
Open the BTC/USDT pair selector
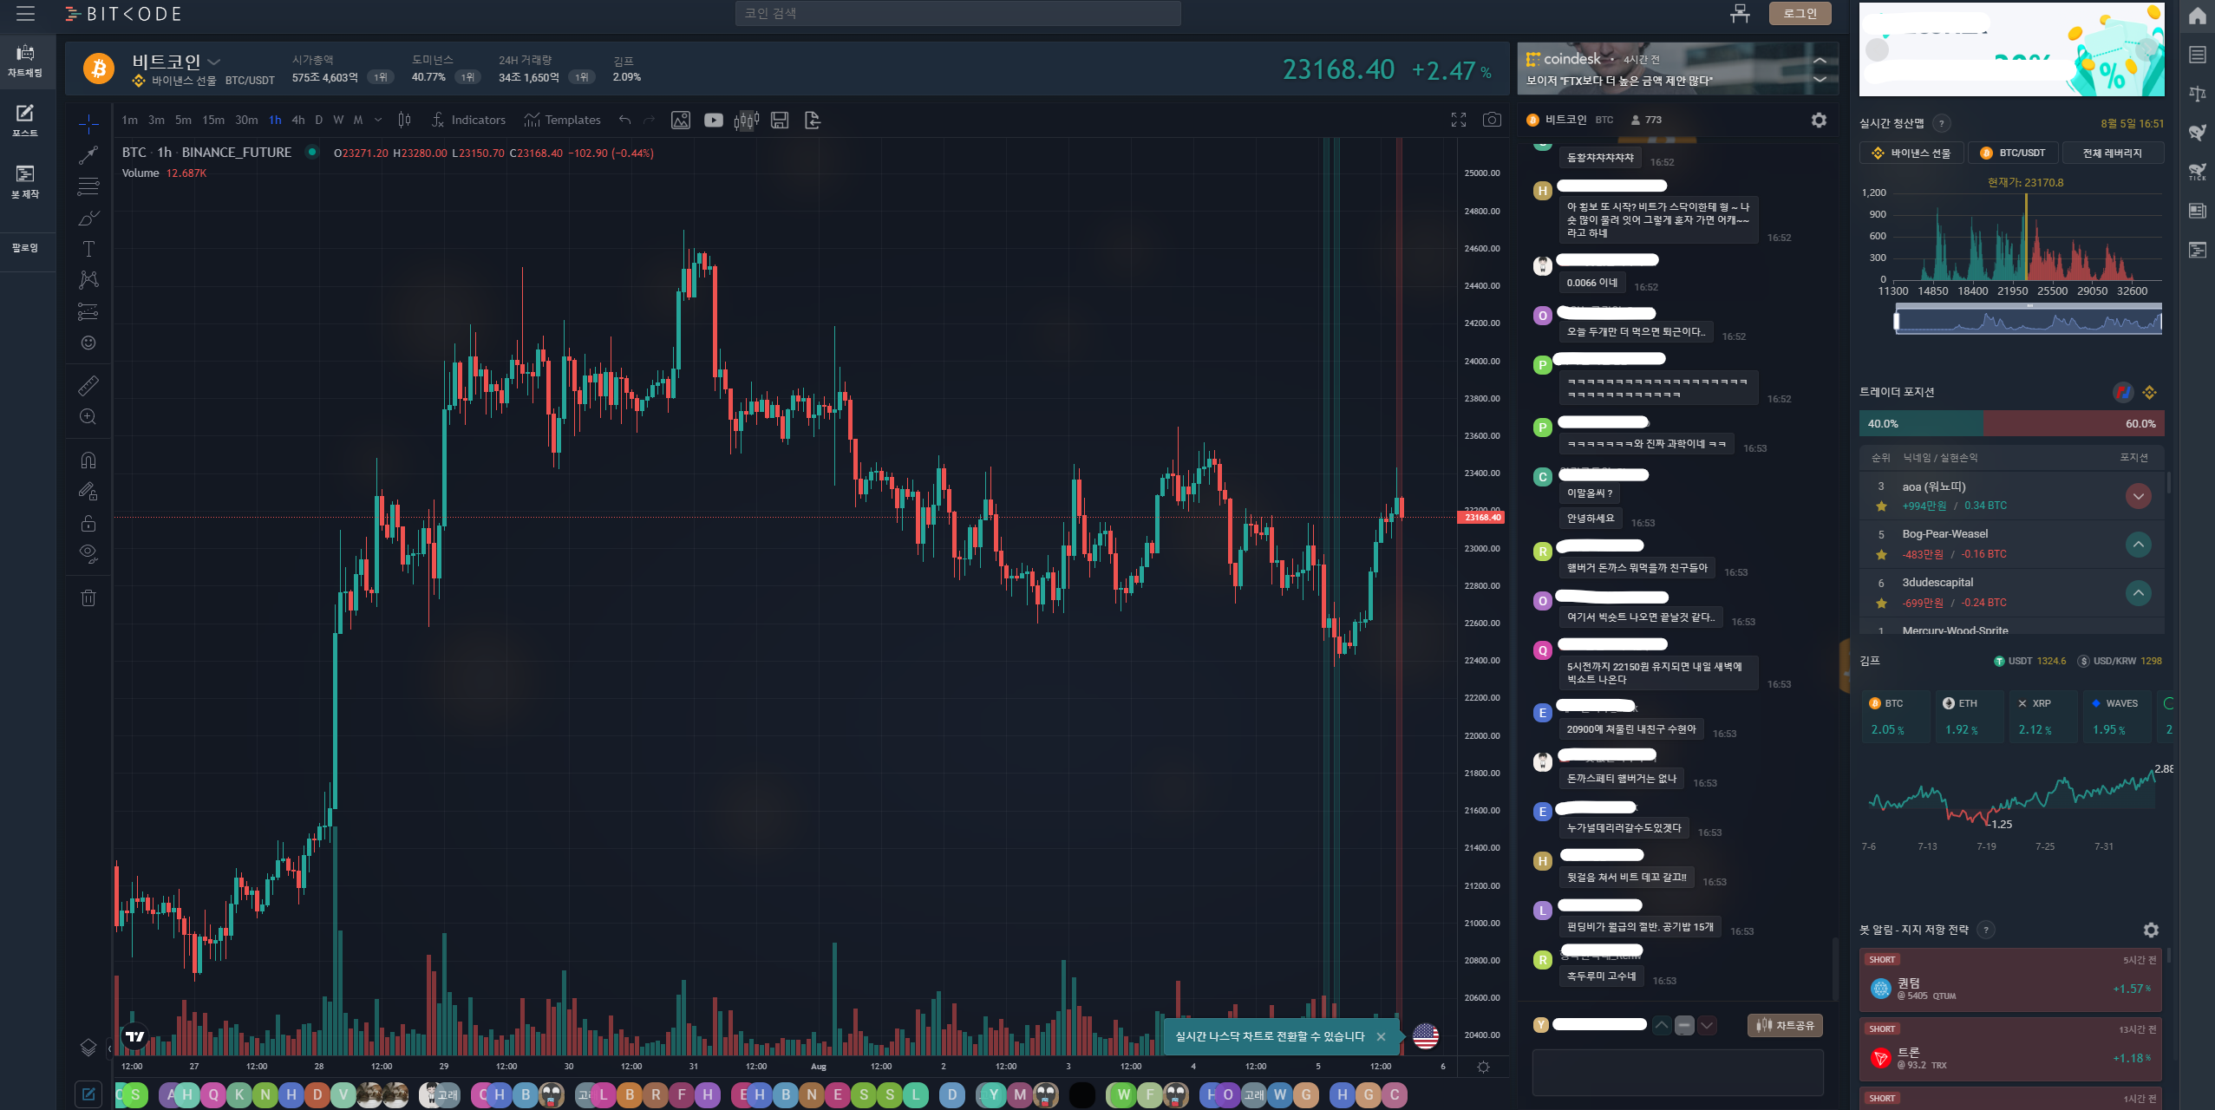[x=2012, y=153]
